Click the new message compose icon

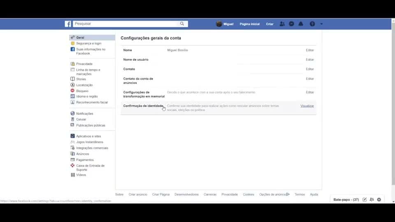coord(365,200)
